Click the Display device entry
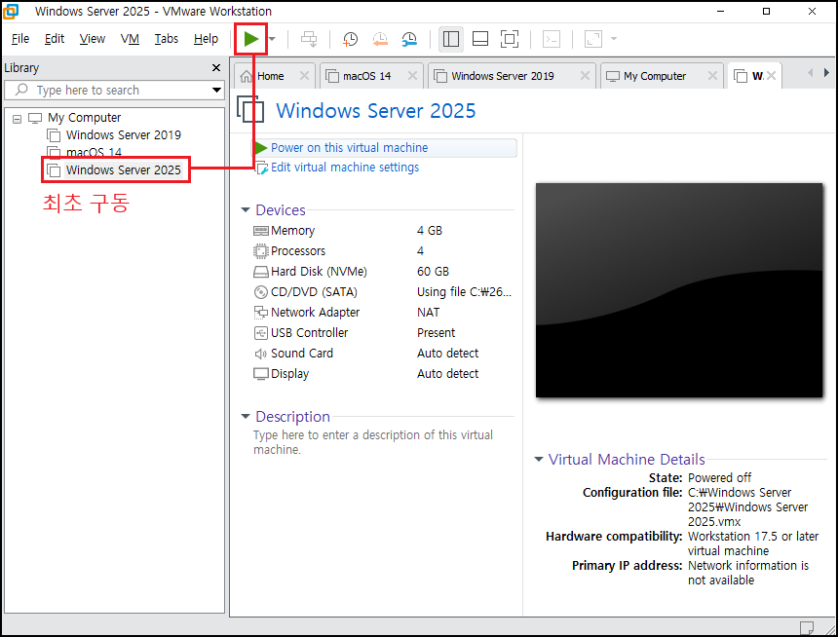 289,374
